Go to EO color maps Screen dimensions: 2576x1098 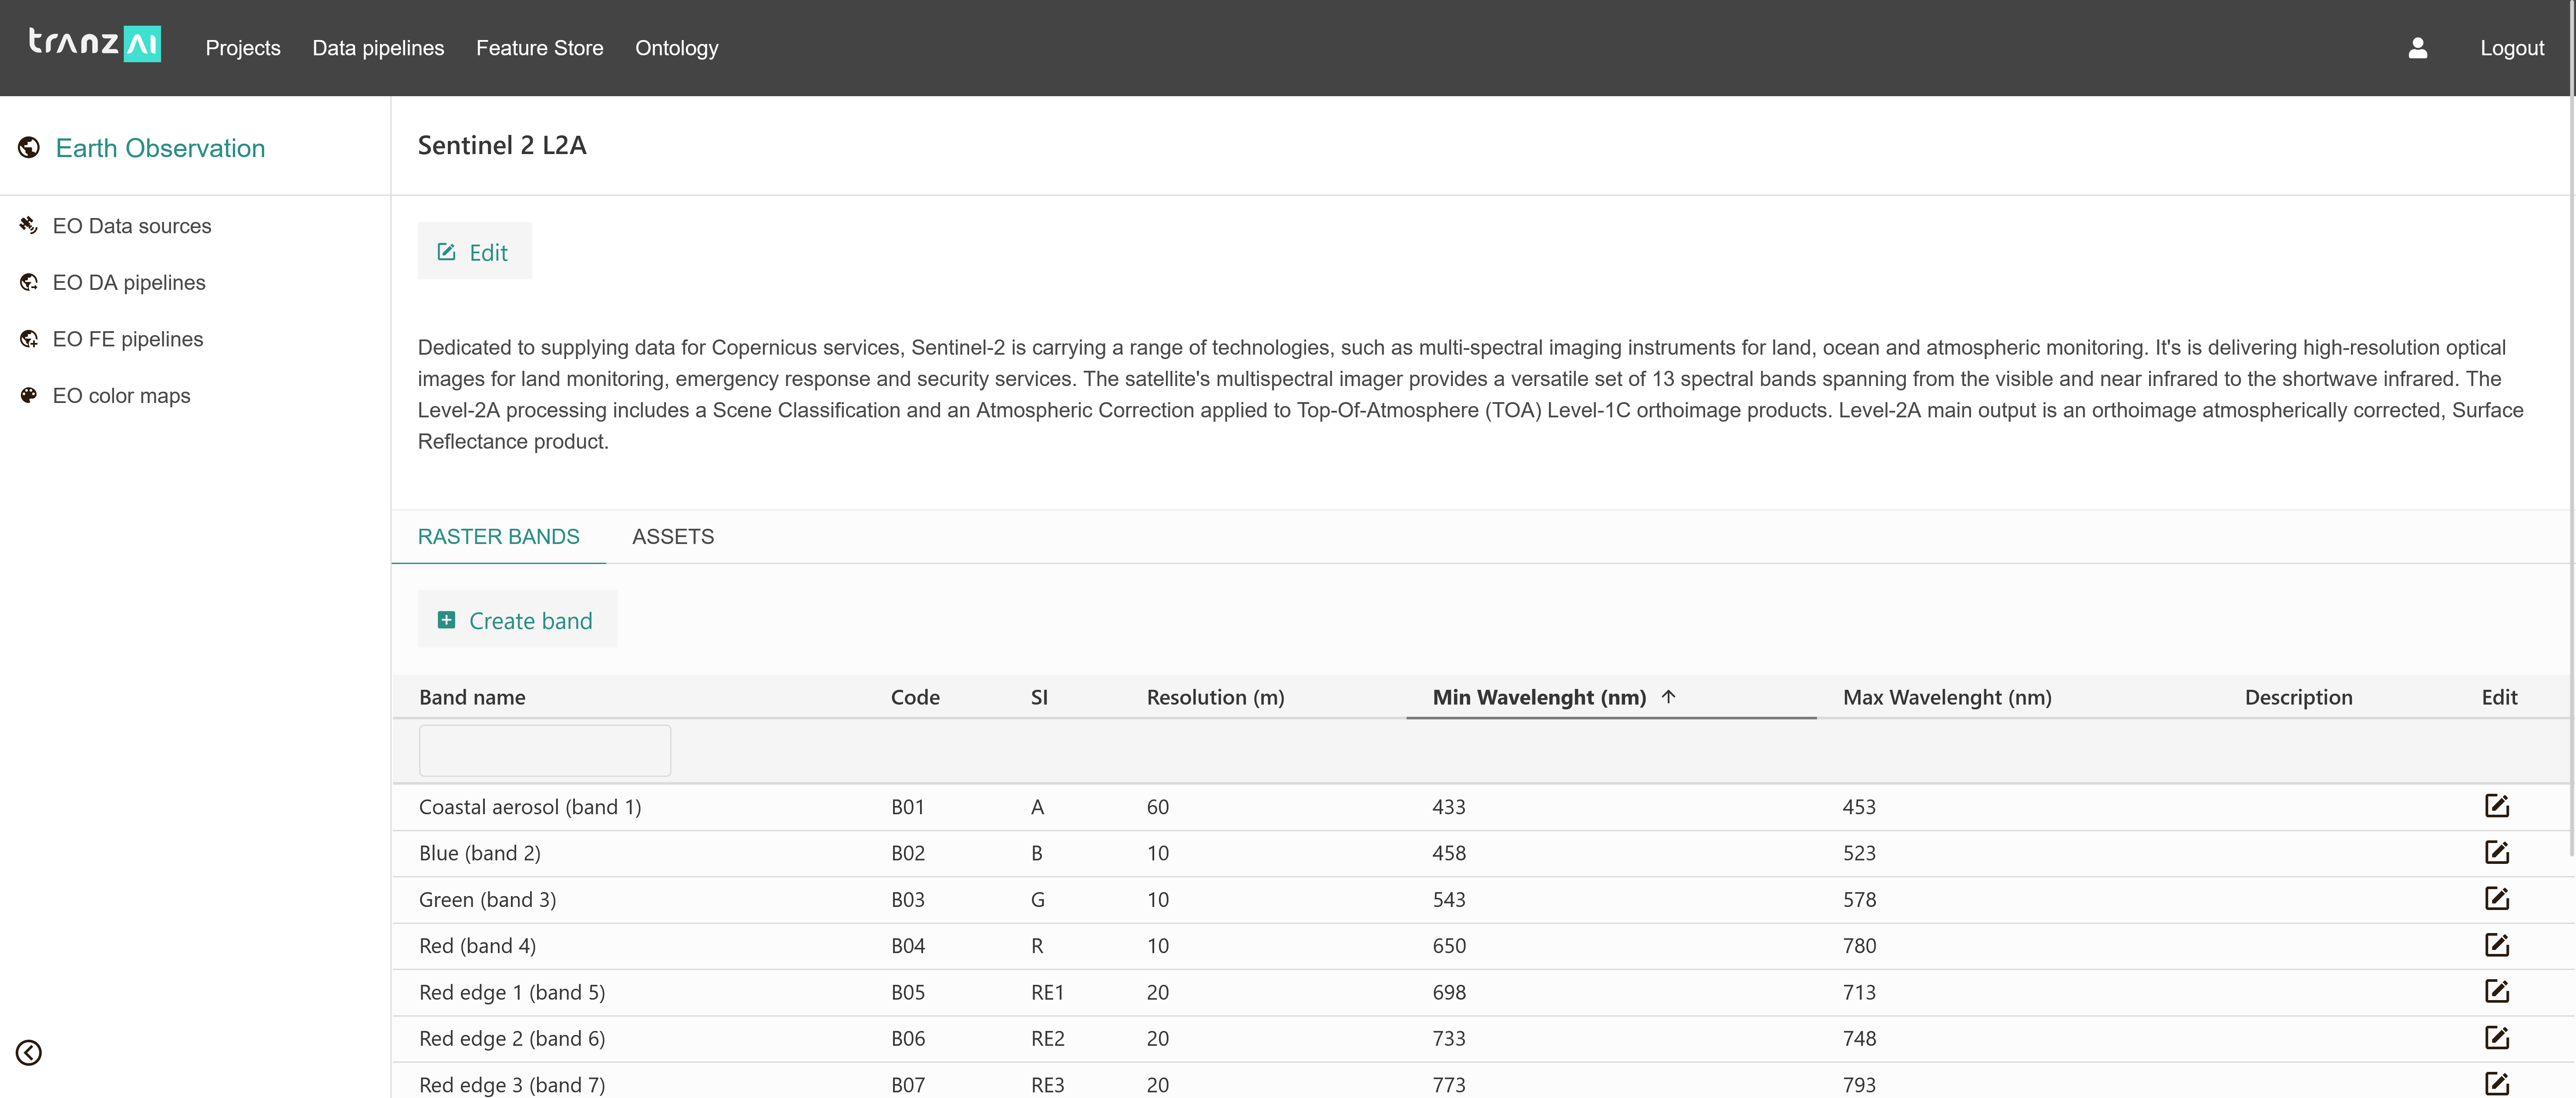click(x=121, y=396)
